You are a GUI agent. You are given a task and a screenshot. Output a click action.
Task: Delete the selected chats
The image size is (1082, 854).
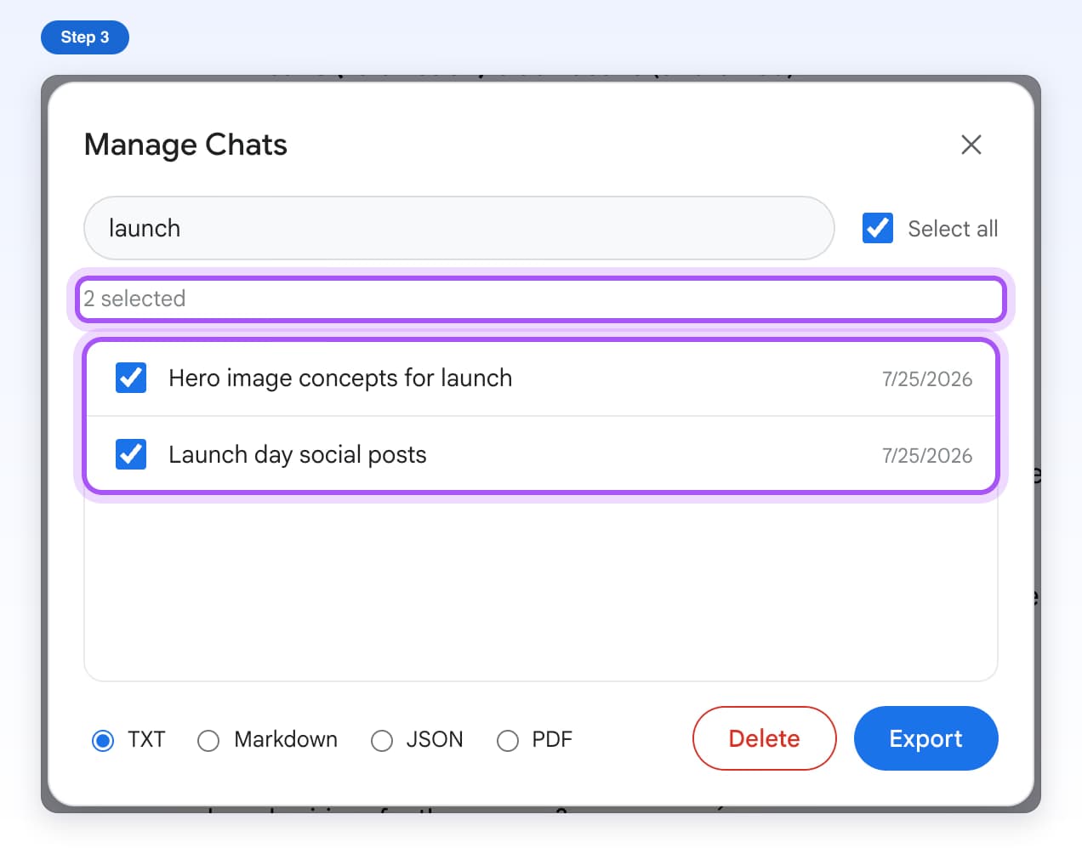tap(765, 738)
